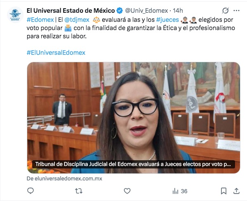Click the Grok explain-post icon
This screenshot has height=201, width=247.
click(226, 11)
